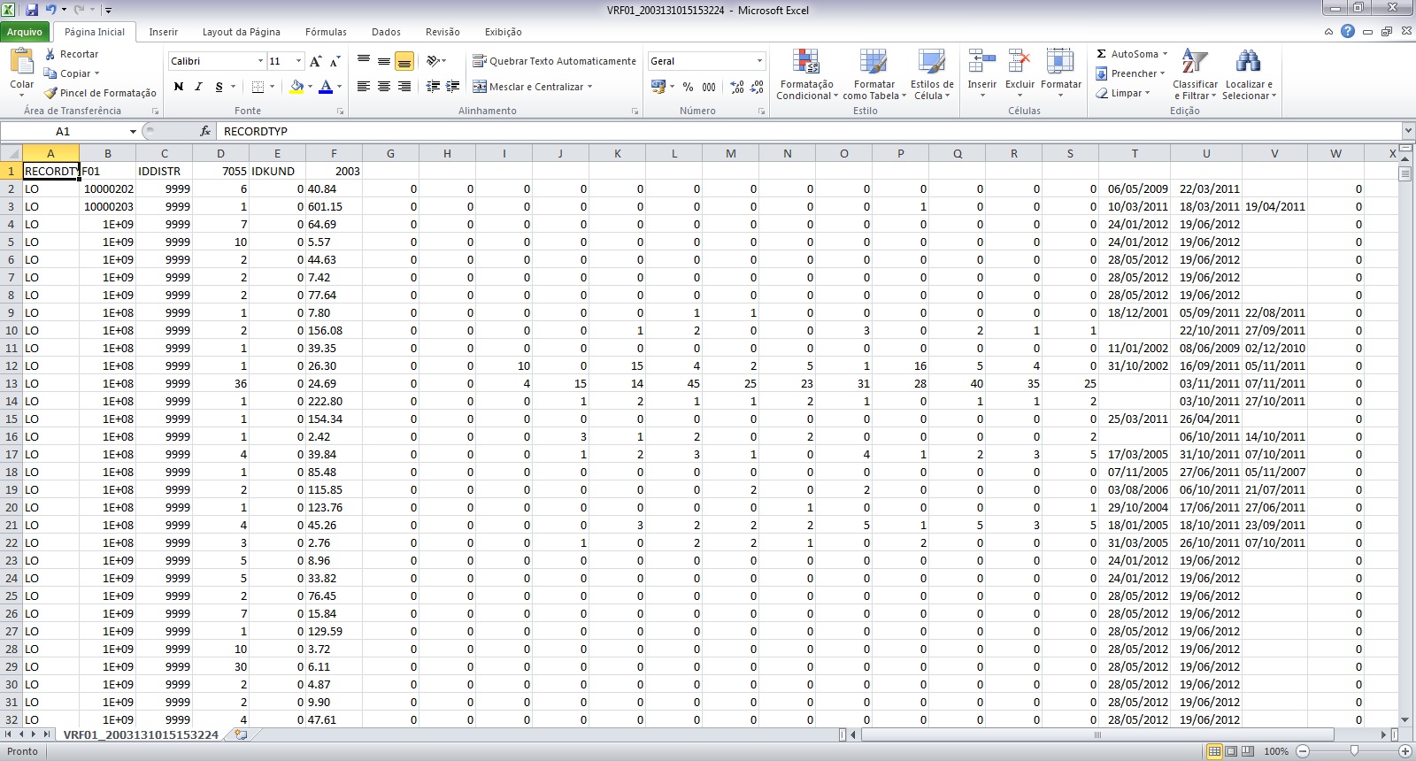Click the zoom slider handle
The width and height of the screenshot is (1416, 761).
coord(1354,751)
